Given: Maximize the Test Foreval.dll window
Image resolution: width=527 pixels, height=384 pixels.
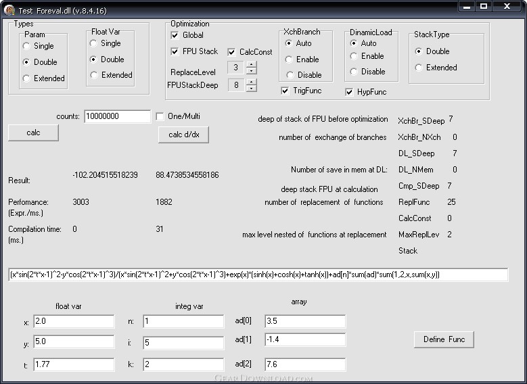Looking at the screenshot, I should (483, 6).
